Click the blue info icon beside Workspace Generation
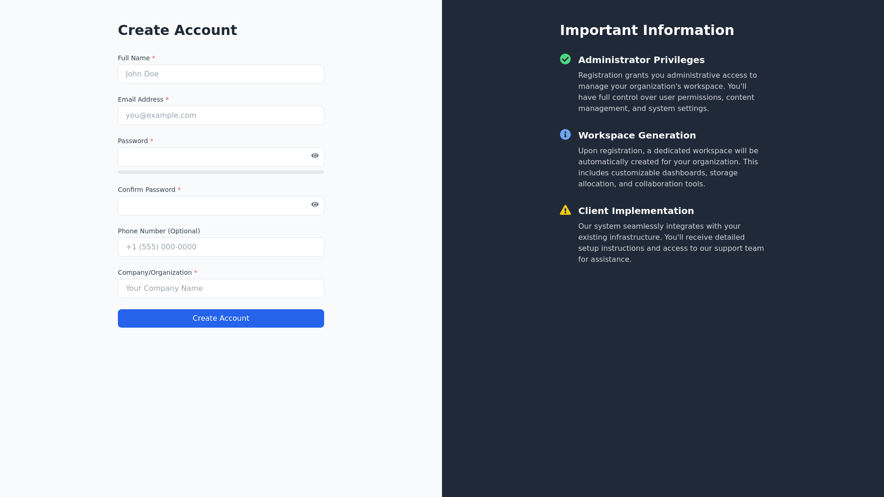The width and height of the screenshot is (884, 497). (x=565, y=134)
